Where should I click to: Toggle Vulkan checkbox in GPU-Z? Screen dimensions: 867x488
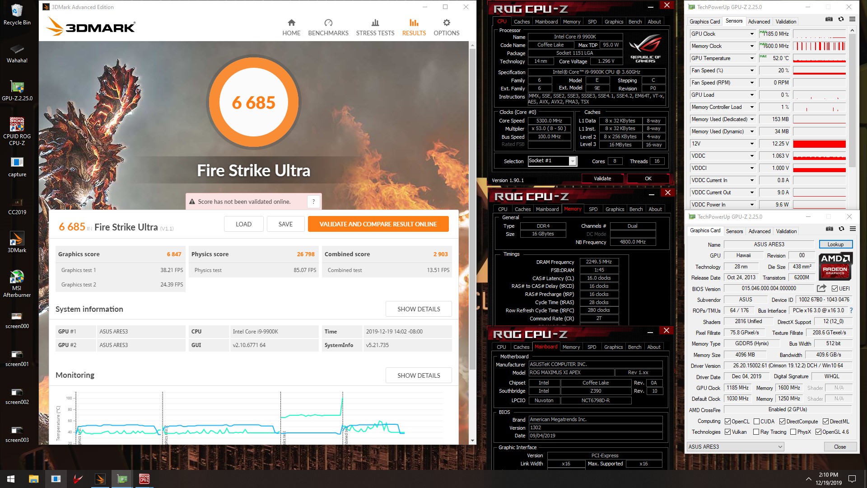727,432
